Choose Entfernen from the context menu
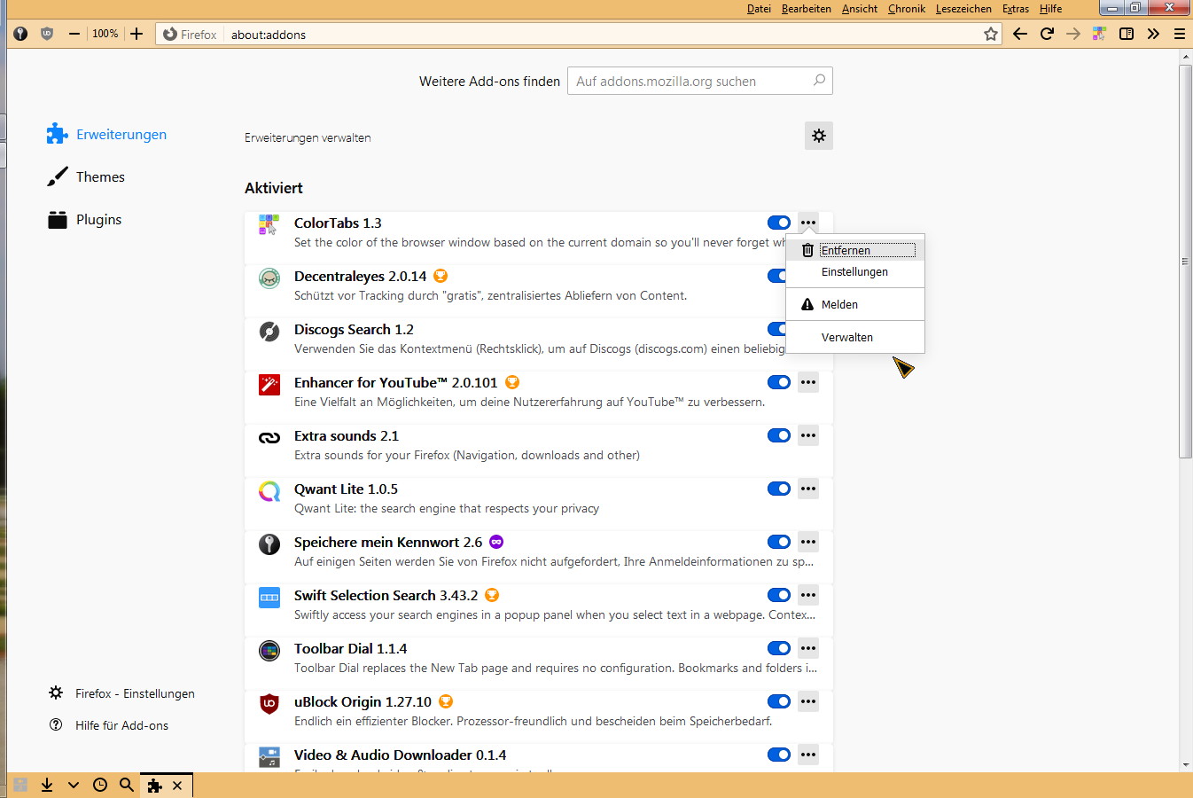The width and height of the screenshot is (1193, 798). point(855,250)
